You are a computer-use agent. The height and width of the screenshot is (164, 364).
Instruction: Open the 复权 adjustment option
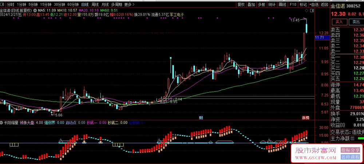tap(241, 4)
